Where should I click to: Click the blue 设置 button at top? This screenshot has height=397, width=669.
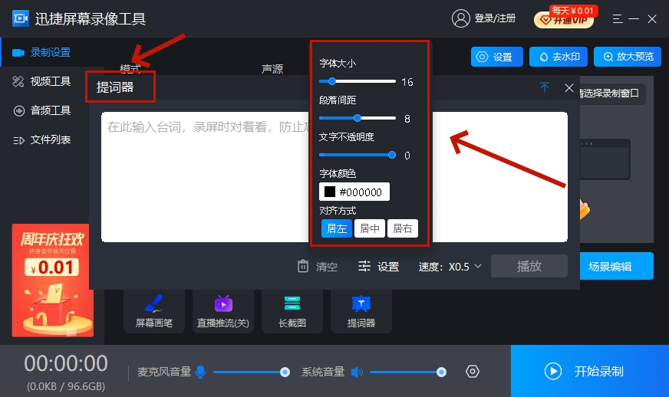[496, 57]
